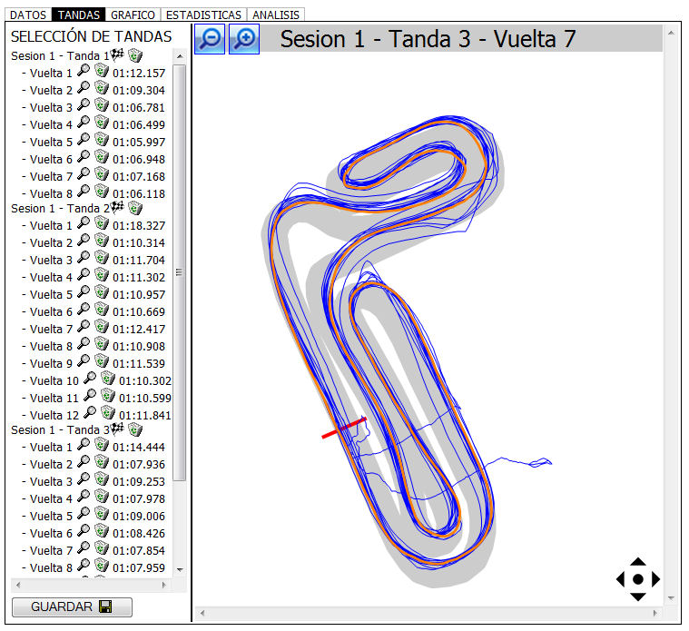This screenshot has height=631, width=689.
Task: Pan the map down with arrow
Action: pyautogui.click(x=637, y=596)
